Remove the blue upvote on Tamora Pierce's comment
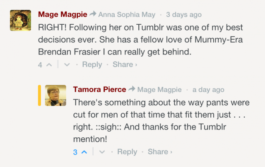This screenshot has height=167, width=265. click(84, 152)
